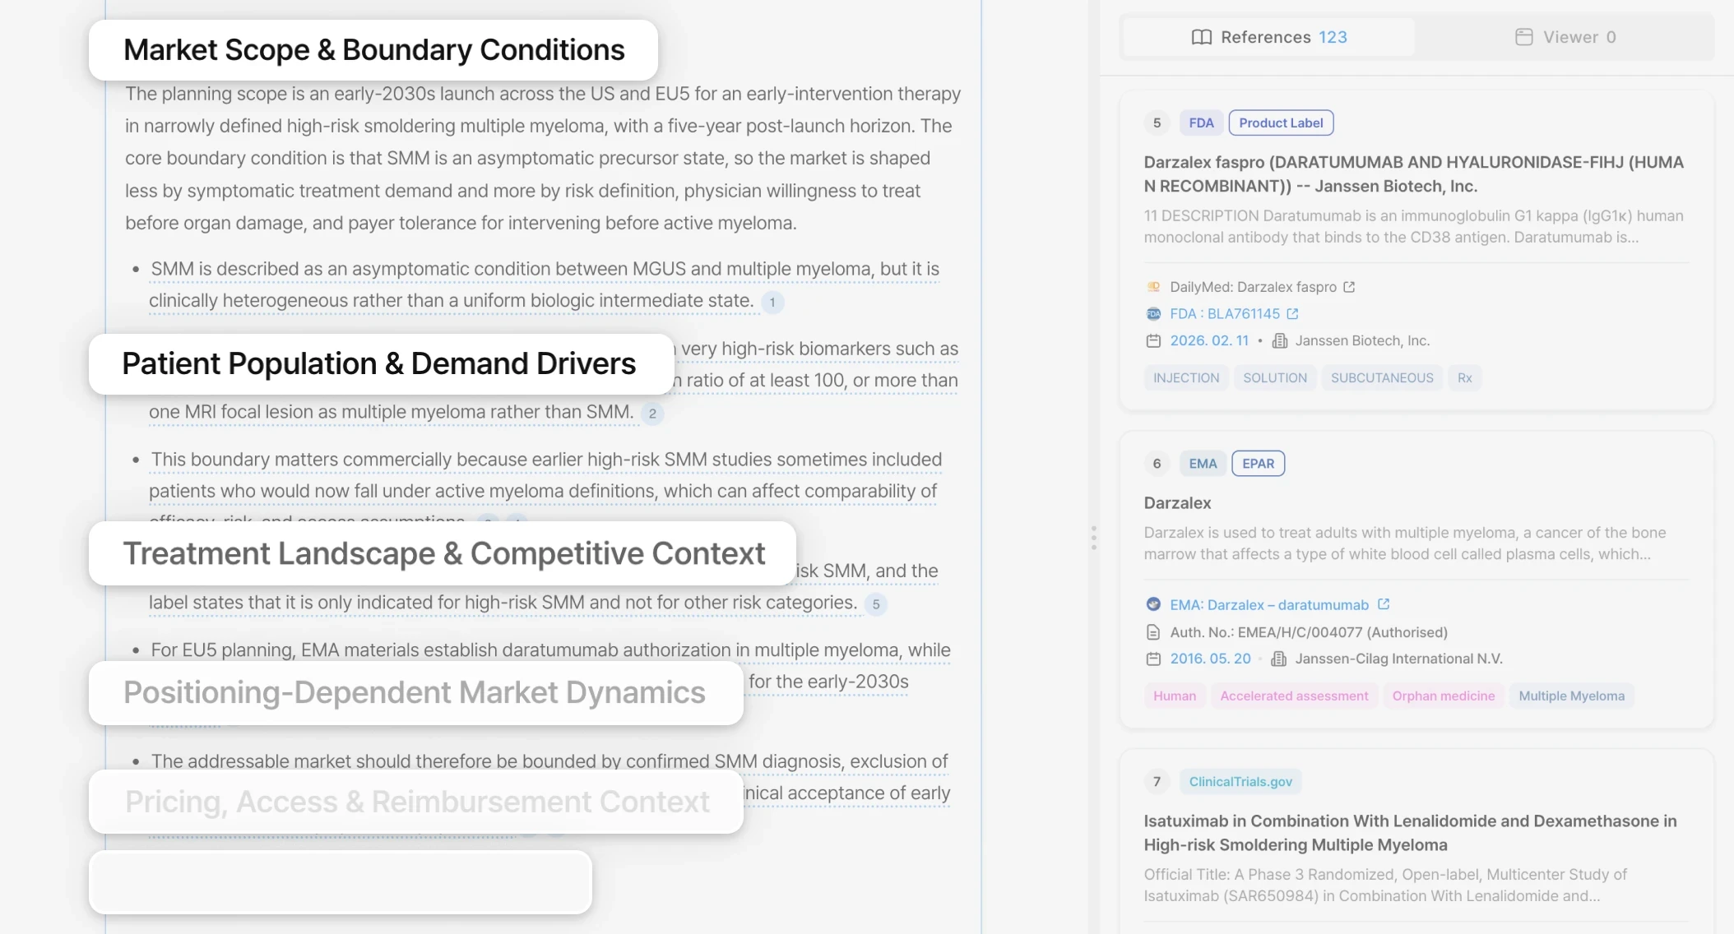Click the Viewer tab's window icon
The image size is (1734, 934).
pos(1523,37)
